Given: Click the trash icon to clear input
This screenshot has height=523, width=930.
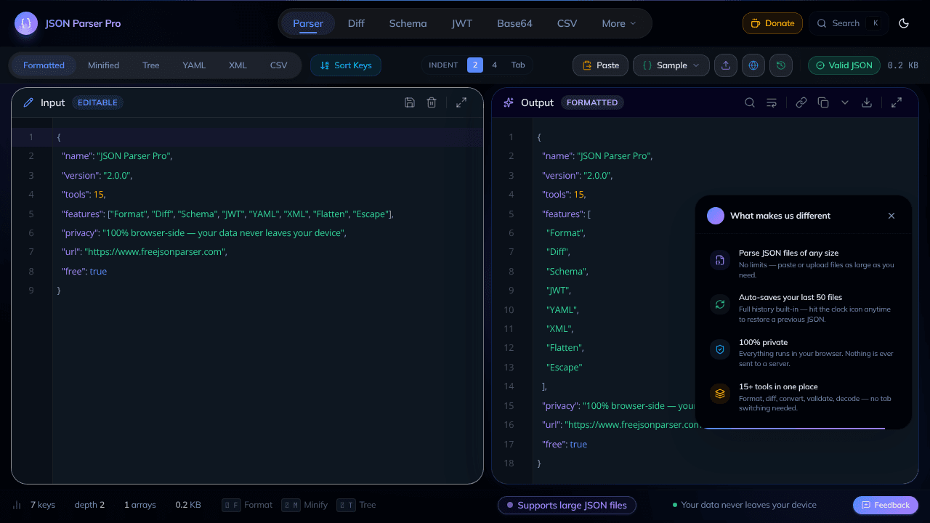Looking at the screenshot, I should [x=432, y=102].
